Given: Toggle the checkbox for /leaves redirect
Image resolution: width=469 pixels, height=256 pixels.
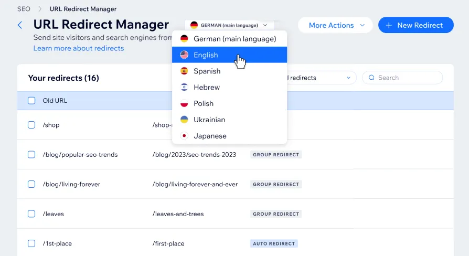Looking at the screenshot, I should 31,214.
